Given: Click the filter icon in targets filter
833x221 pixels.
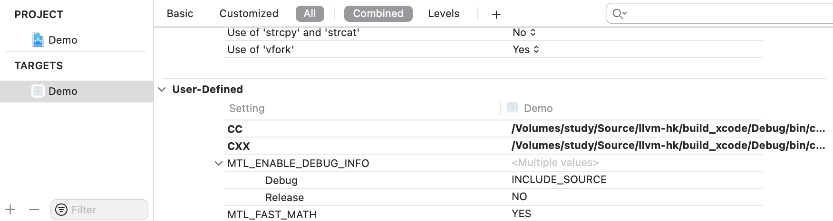Looking at the screenshot, I should click(x=61, y=210).
